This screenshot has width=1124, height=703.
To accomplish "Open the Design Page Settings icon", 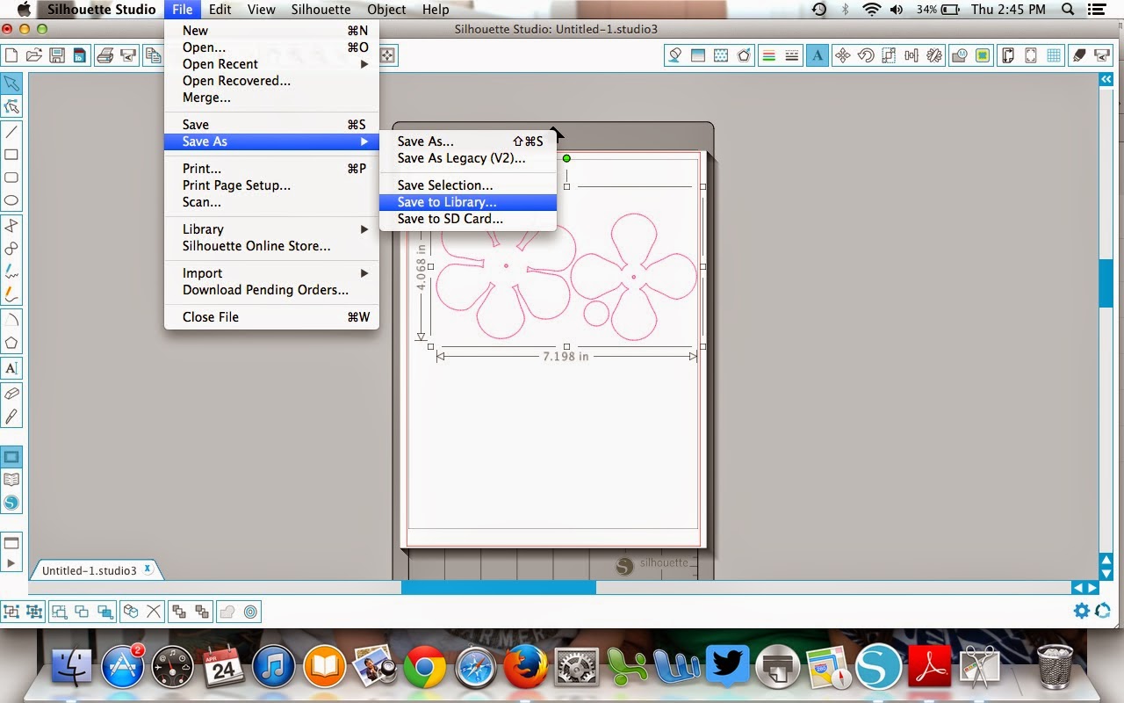I will click(1009, 55).
